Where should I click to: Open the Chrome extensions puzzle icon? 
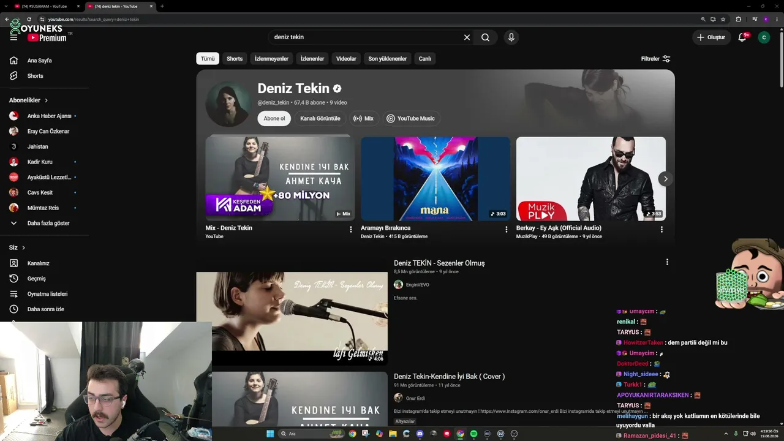738,19
